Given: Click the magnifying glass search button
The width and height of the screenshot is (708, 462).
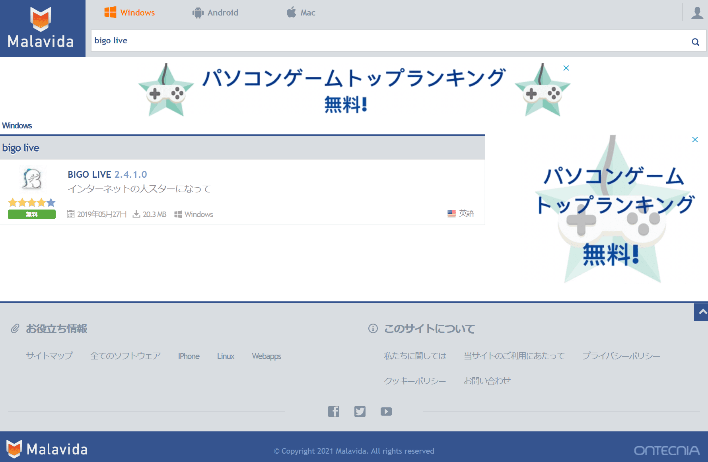Looking at the screenshot, I should [x=695, y=42].
